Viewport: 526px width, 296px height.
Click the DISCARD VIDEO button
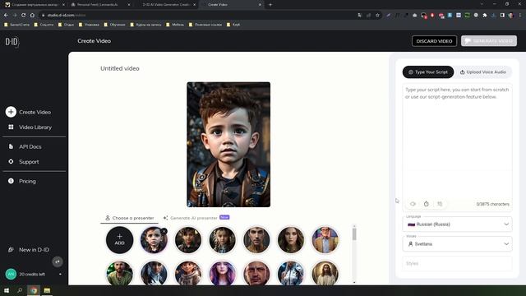(434, 41)
